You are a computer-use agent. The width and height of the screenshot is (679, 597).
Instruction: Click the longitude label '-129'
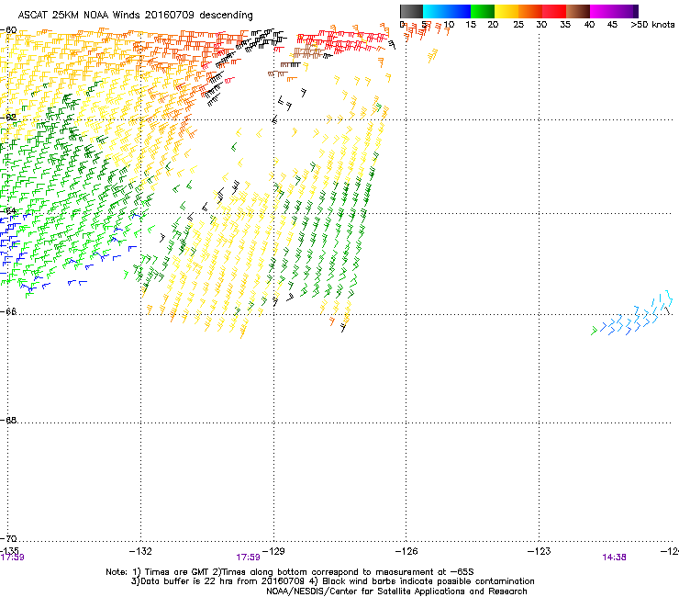(x=273, y=551)
